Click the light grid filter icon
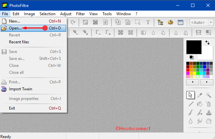Image resolution: width=215 pixels, height=139 pixels. pos(131,32)
